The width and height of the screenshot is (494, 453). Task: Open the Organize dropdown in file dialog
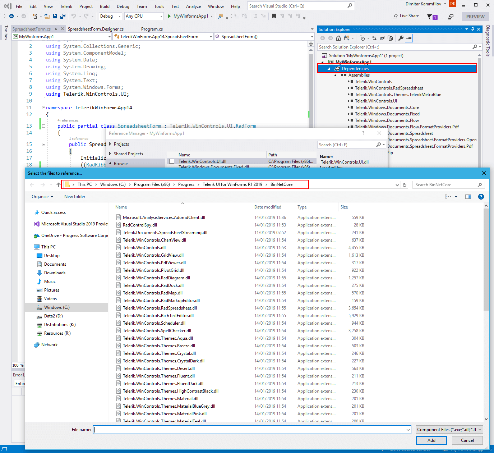click(42, 197)
